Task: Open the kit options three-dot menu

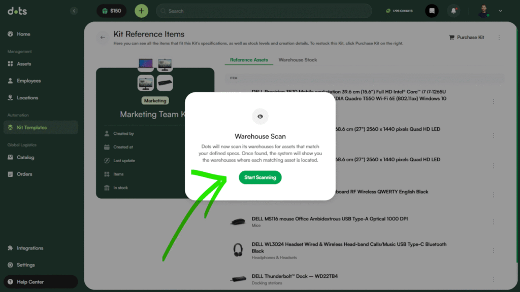Action: (x=499, y=37)
